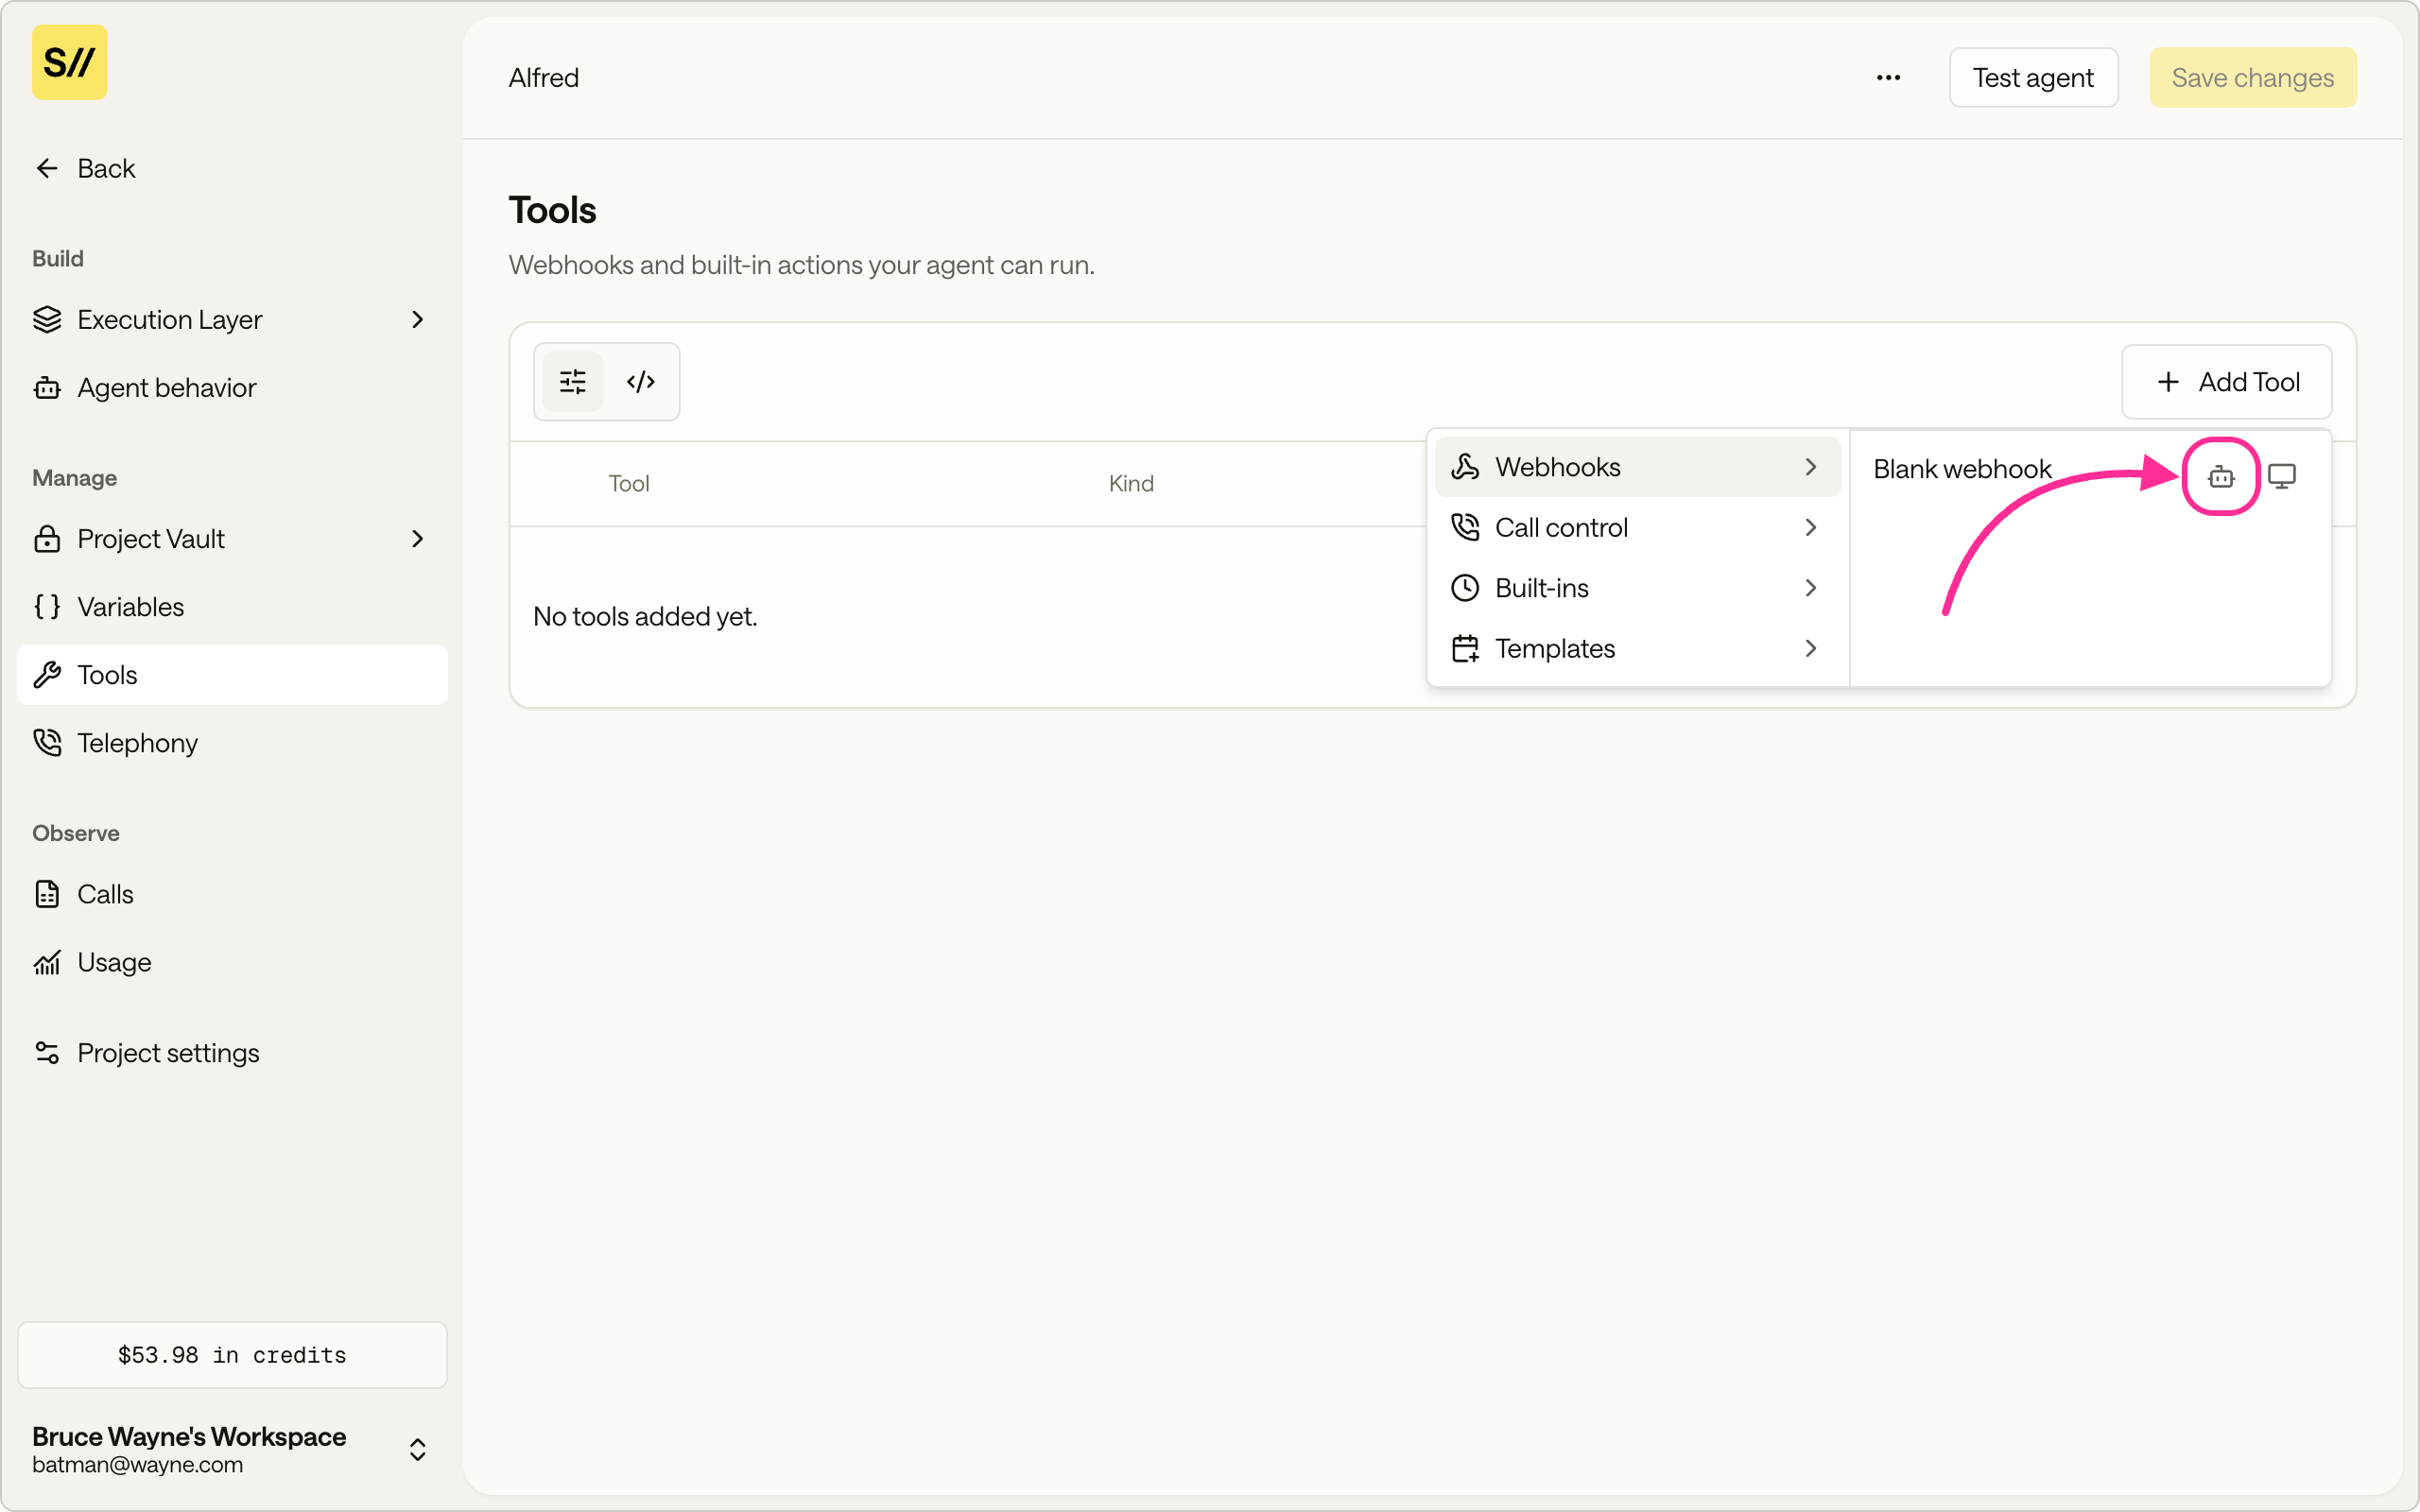Click the Project settings sliders icon
This screenshot has width=2420, height=1512.
(x=47, y=1053)
